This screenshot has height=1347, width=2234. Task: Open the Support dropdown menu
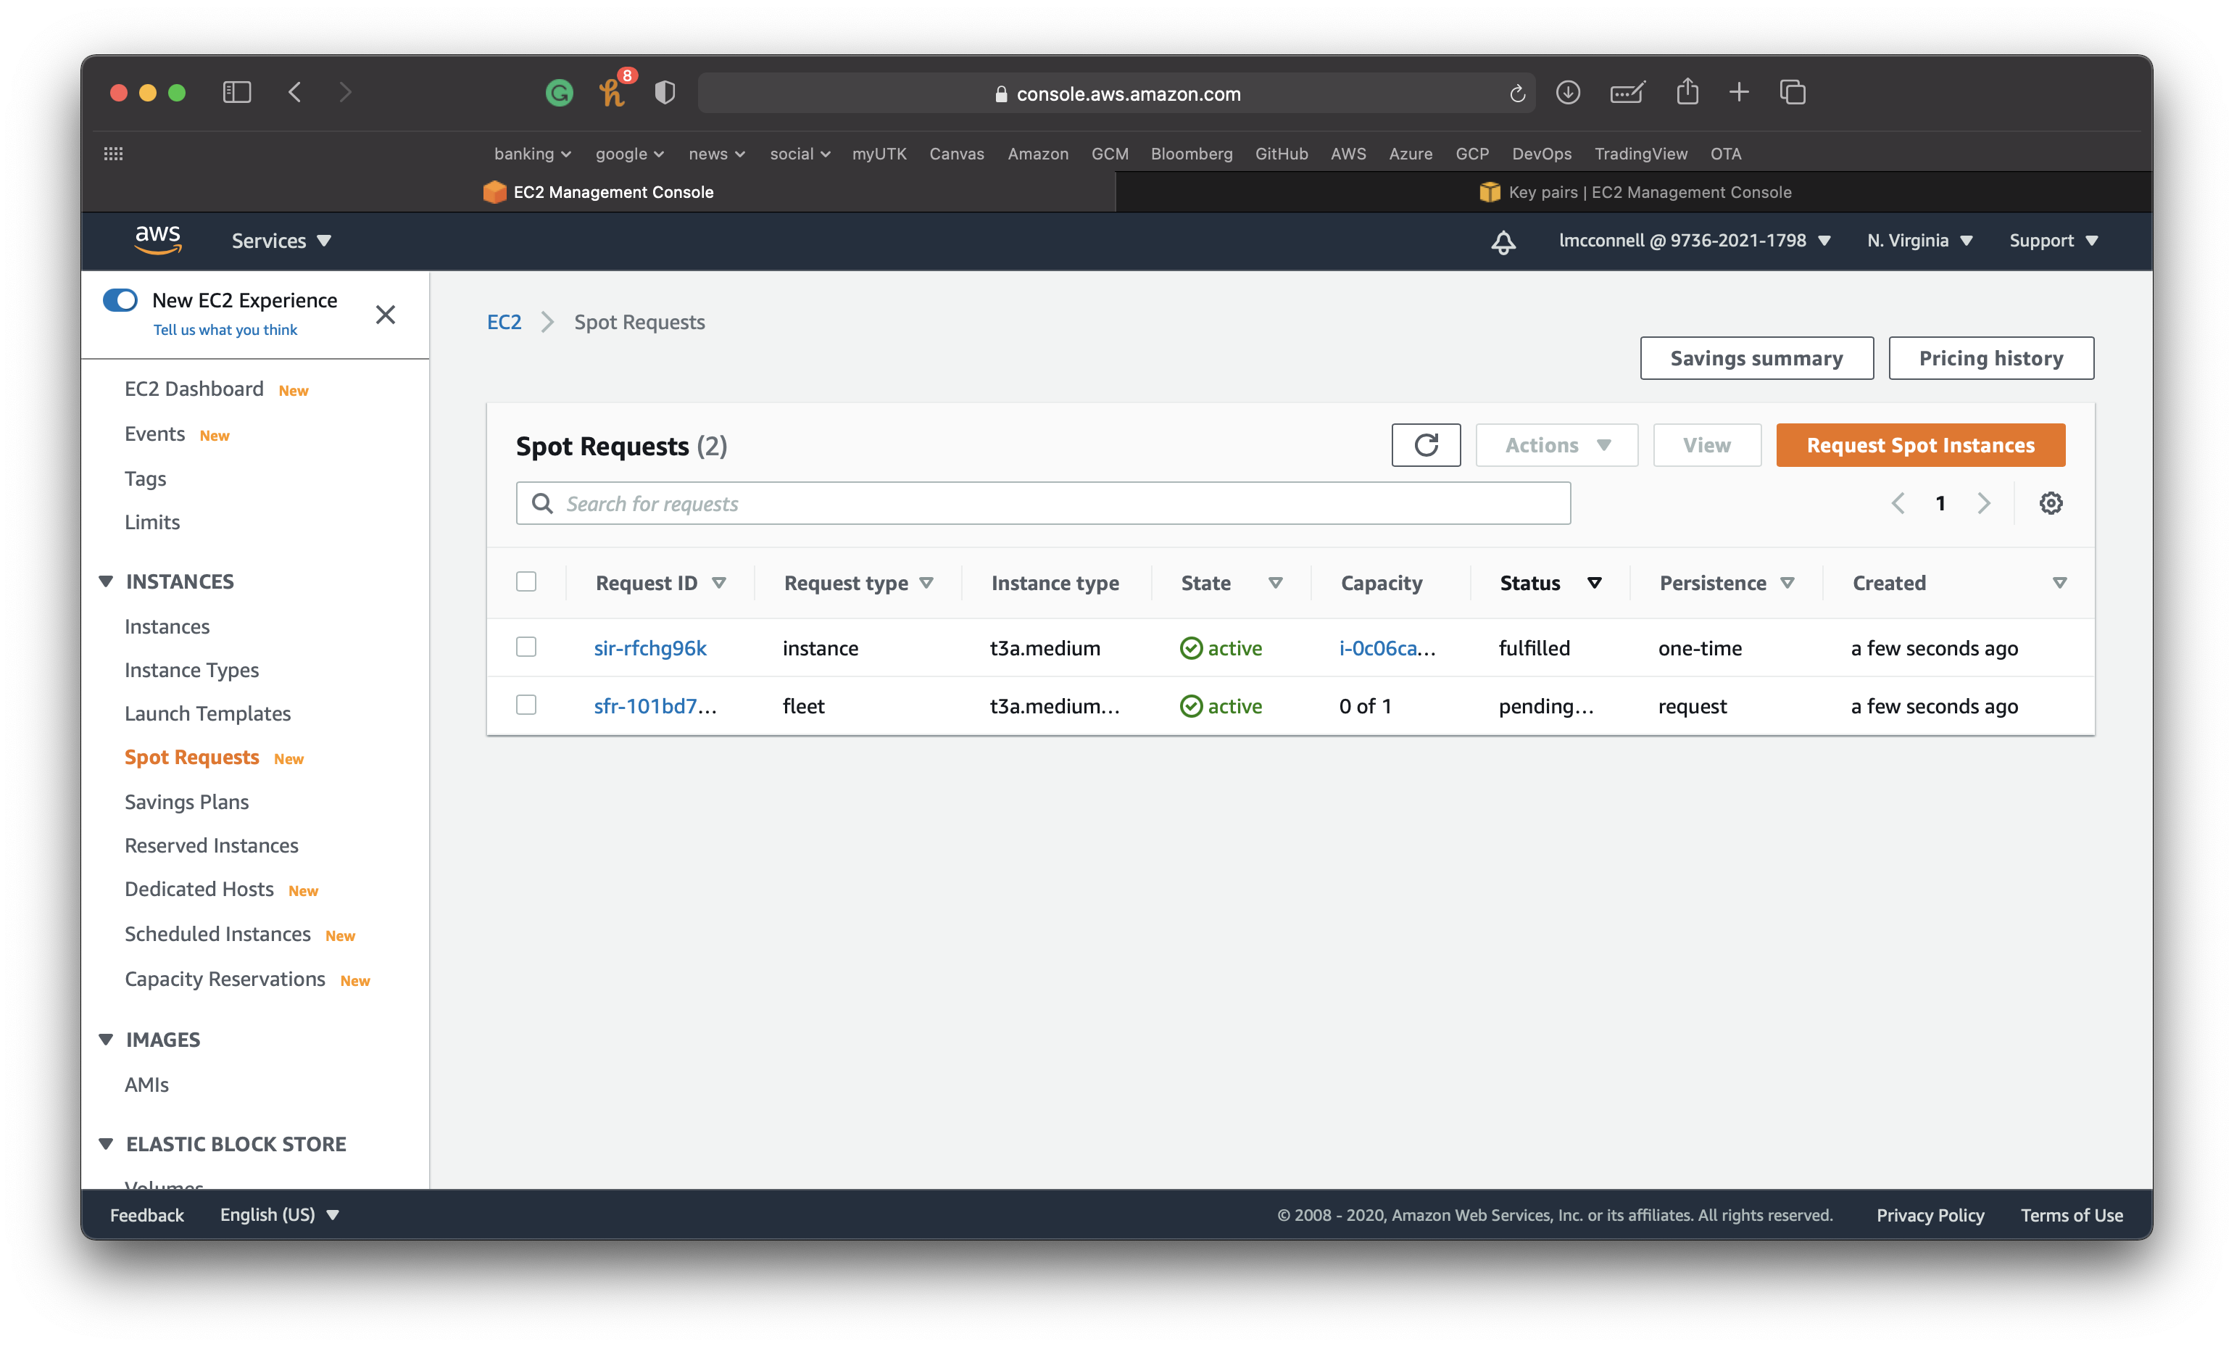pyautogui.click(x=2054, y=241)
